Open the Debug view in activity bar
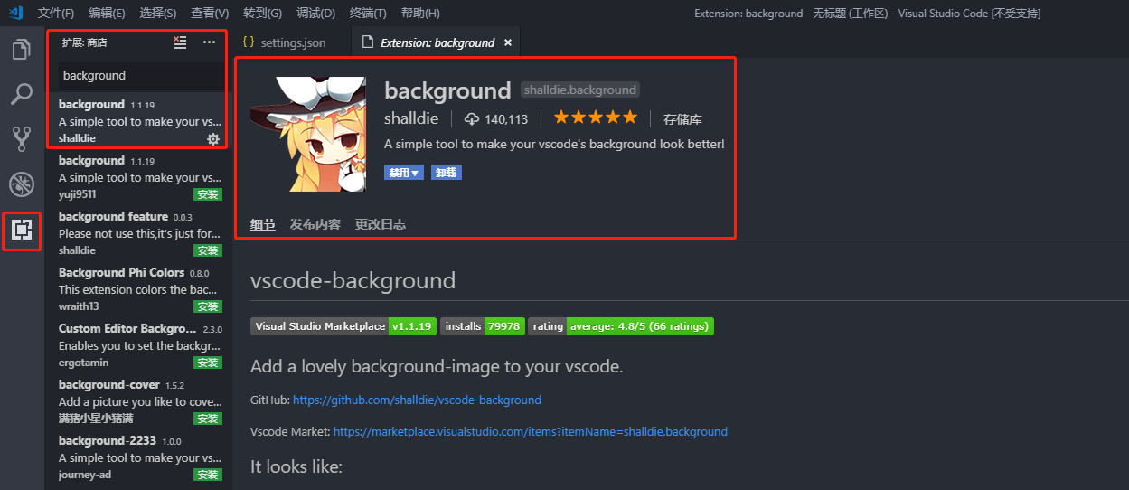 22,184
